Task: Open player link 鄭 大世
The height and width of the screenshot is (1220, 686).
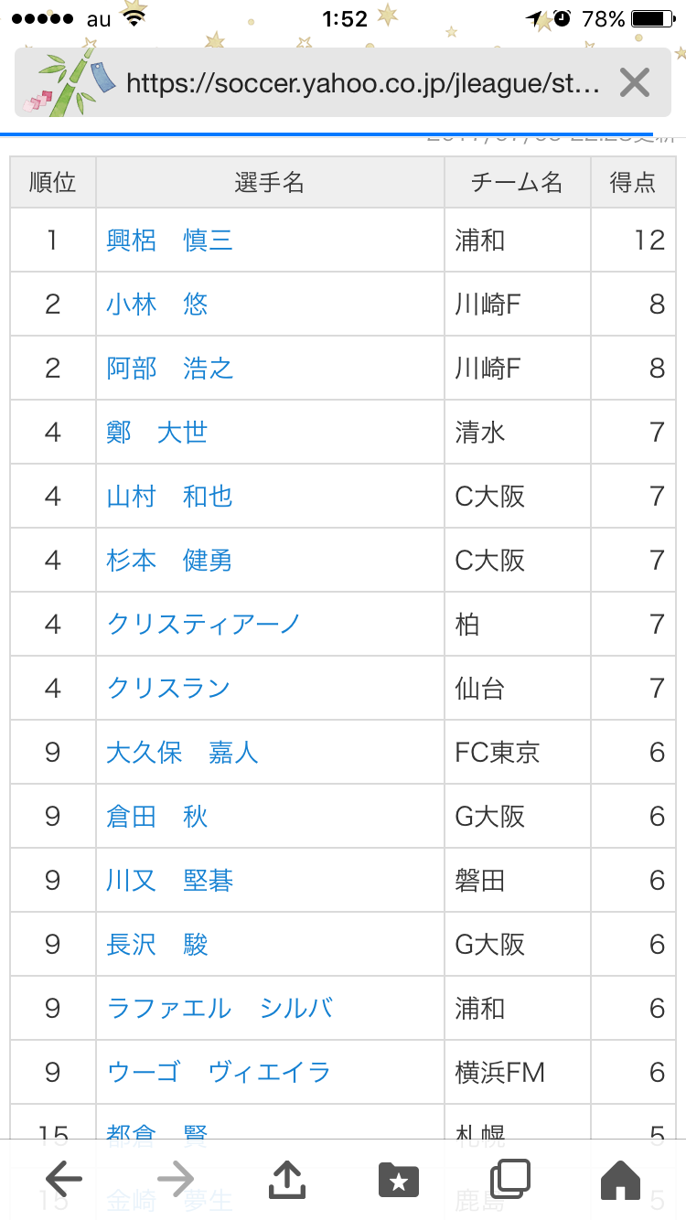Action: click(157, 432)
